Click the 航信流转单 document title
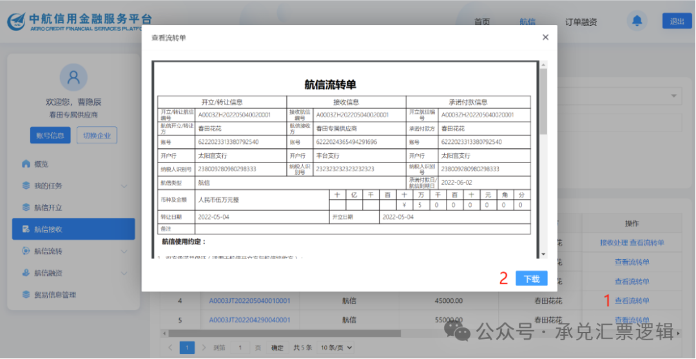The height and width of the screenshot is (359, 696). (x=330, y=85)
